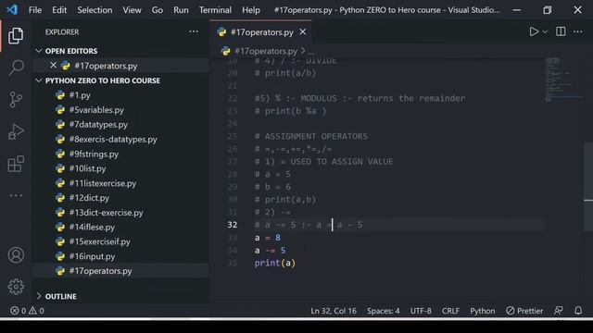The height and width of the screenshot is (333, 593).
Task: Change end of line sequence CRLF
Action: point(450,311)
